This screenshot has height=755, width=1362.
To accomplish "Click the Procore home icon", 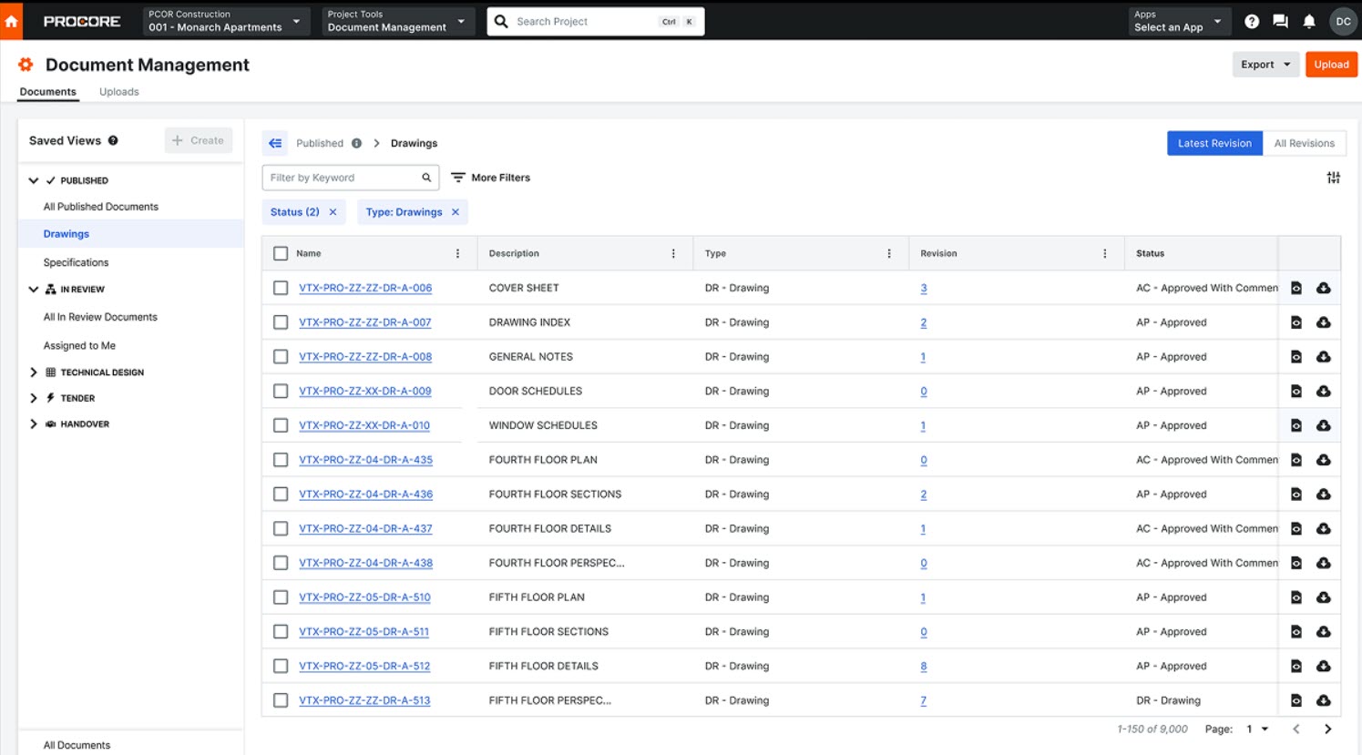I will 11,20.
